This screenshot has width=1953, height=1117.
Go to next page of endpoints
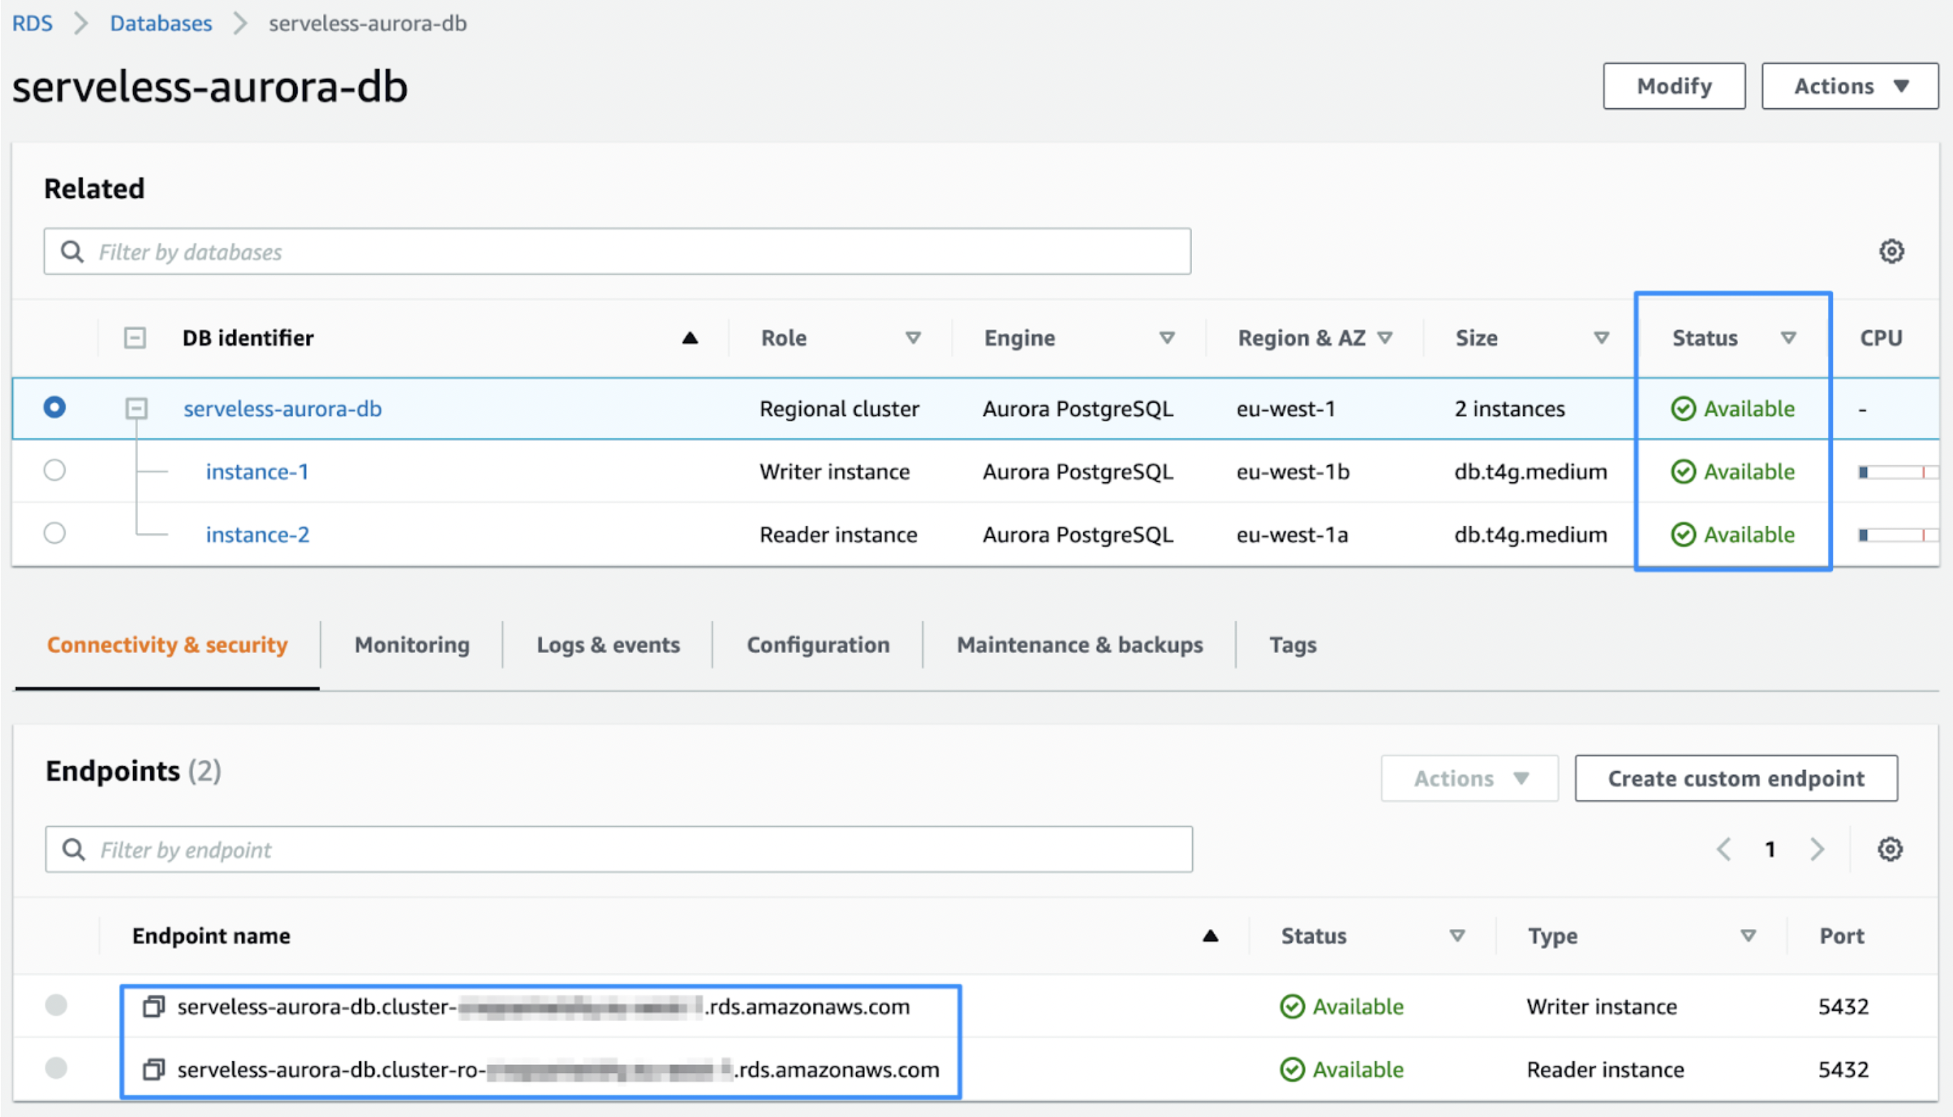(1817, 849)
